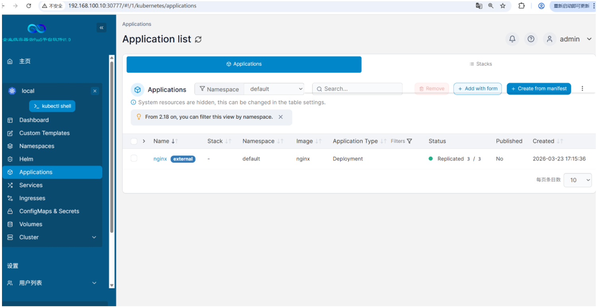Expand the Cluster sidebar section
The height and width of the screenshot is (307, 597).
(x=52, y=237)
